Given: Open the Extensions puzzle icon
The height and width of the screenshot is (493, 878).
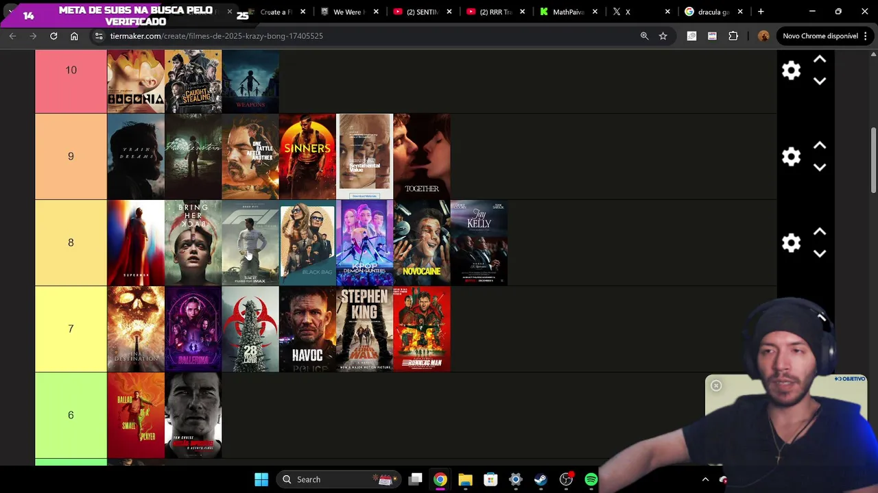Looking at the screenshot, I should [733, 36].
